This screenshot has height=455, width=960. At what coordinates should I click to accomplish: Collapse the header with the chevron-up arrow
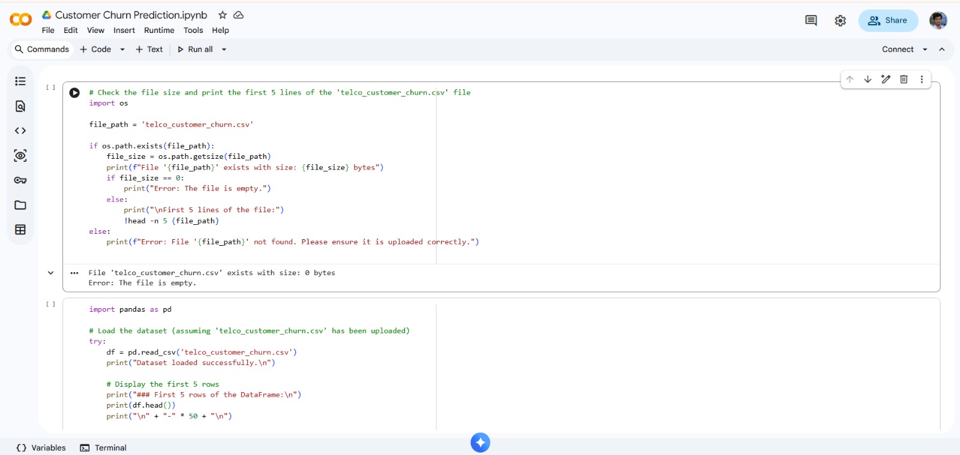pyautogui.click(x=942, y=50)
